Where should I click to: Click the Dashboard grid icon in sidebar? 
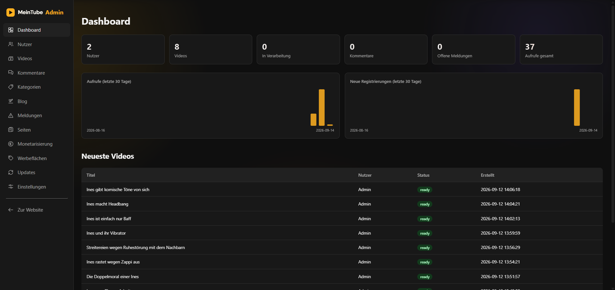tap(11, 30)
